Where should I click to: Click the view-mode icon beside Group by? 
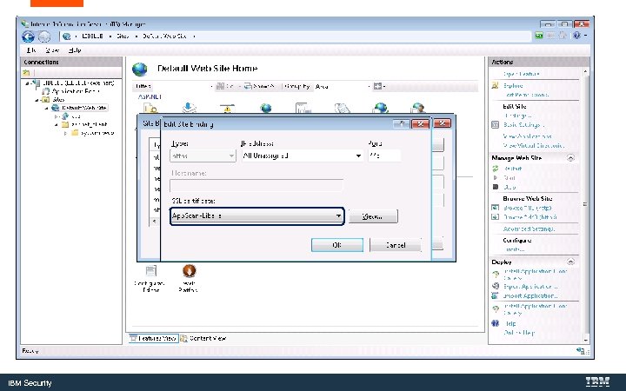(377, 86)
